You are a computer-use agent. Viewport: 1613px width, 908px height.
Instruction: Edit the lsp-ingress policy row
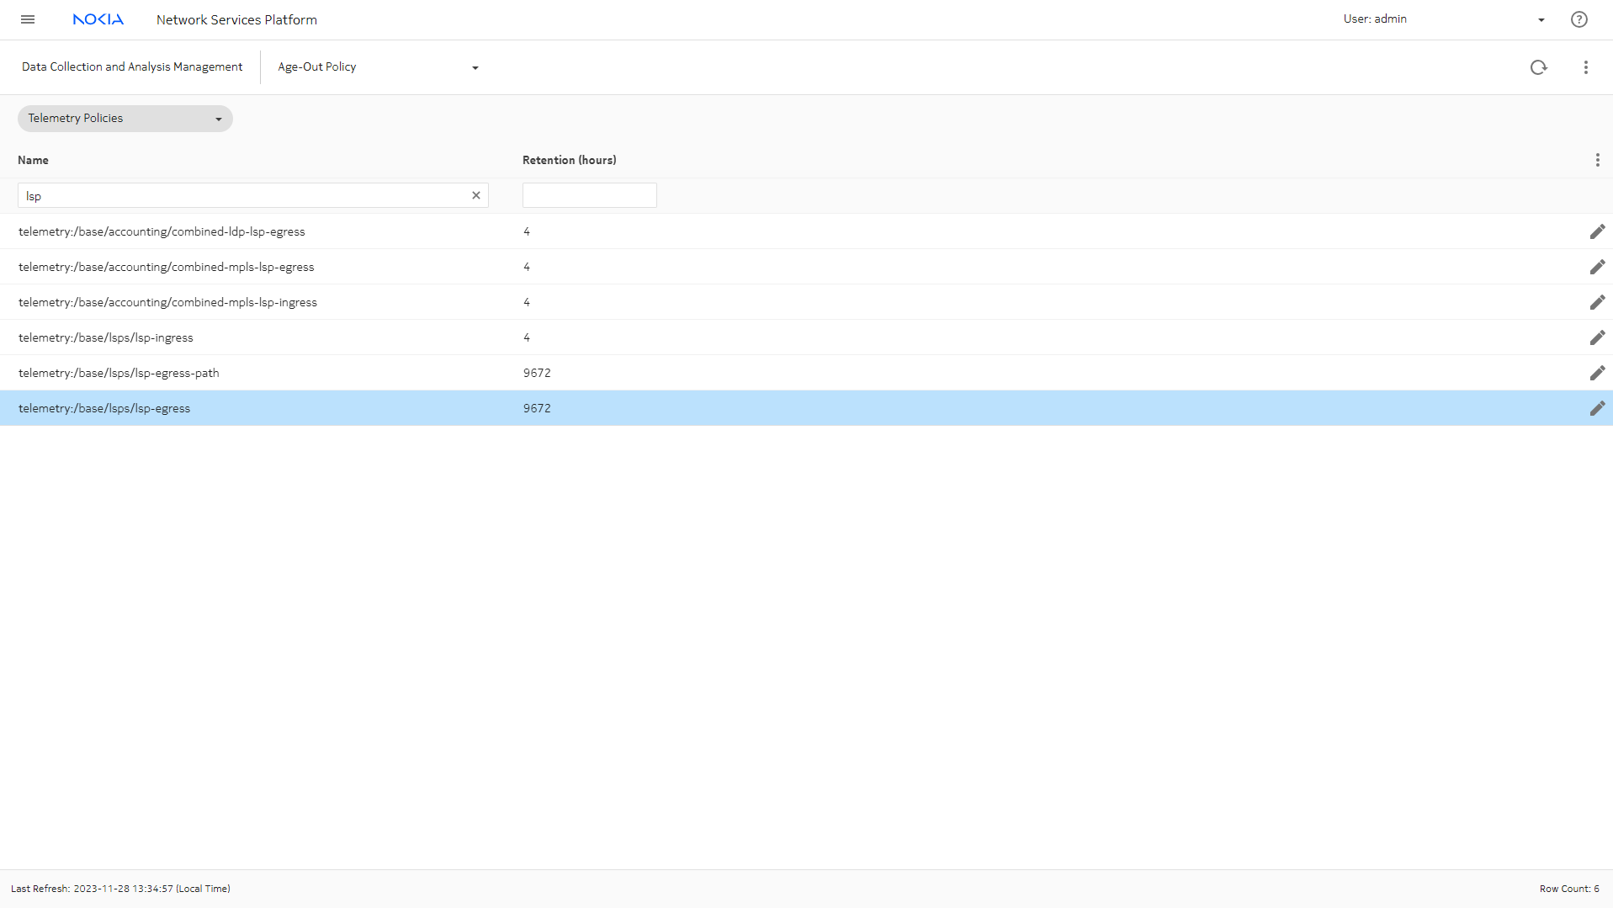[1596, 337]
